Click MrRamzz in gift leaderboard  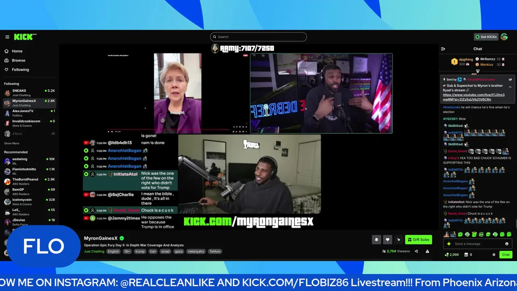[490, 59]
